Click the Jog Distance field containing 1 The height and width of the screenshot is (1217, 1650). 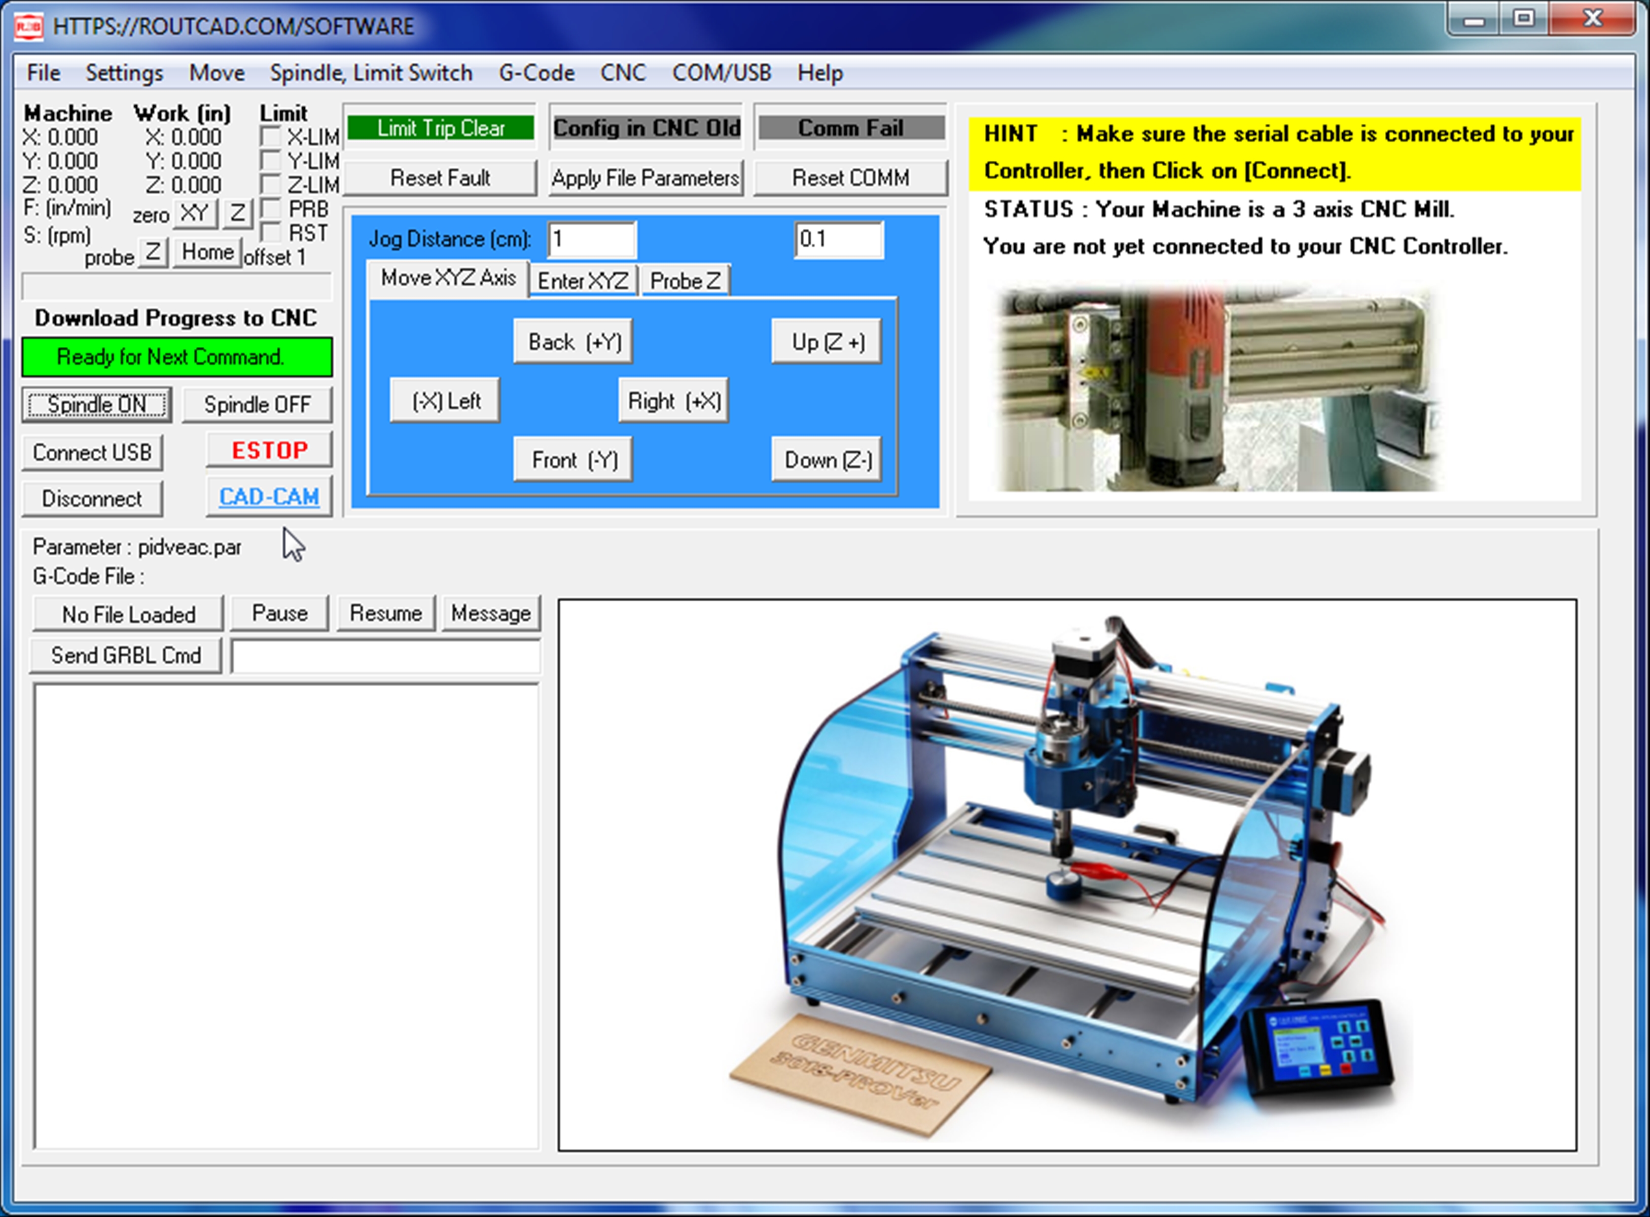[x=592, y=239]
